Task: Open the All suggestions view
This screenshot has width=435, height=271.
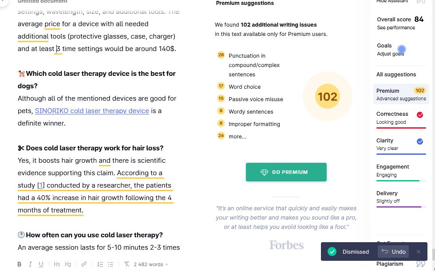Action: [396, 74]
